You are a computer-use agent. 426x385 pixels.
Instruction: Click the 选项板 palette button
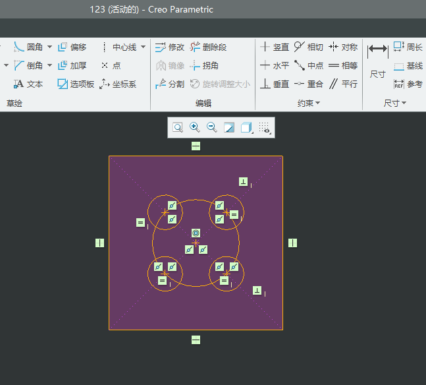(76, 84)
